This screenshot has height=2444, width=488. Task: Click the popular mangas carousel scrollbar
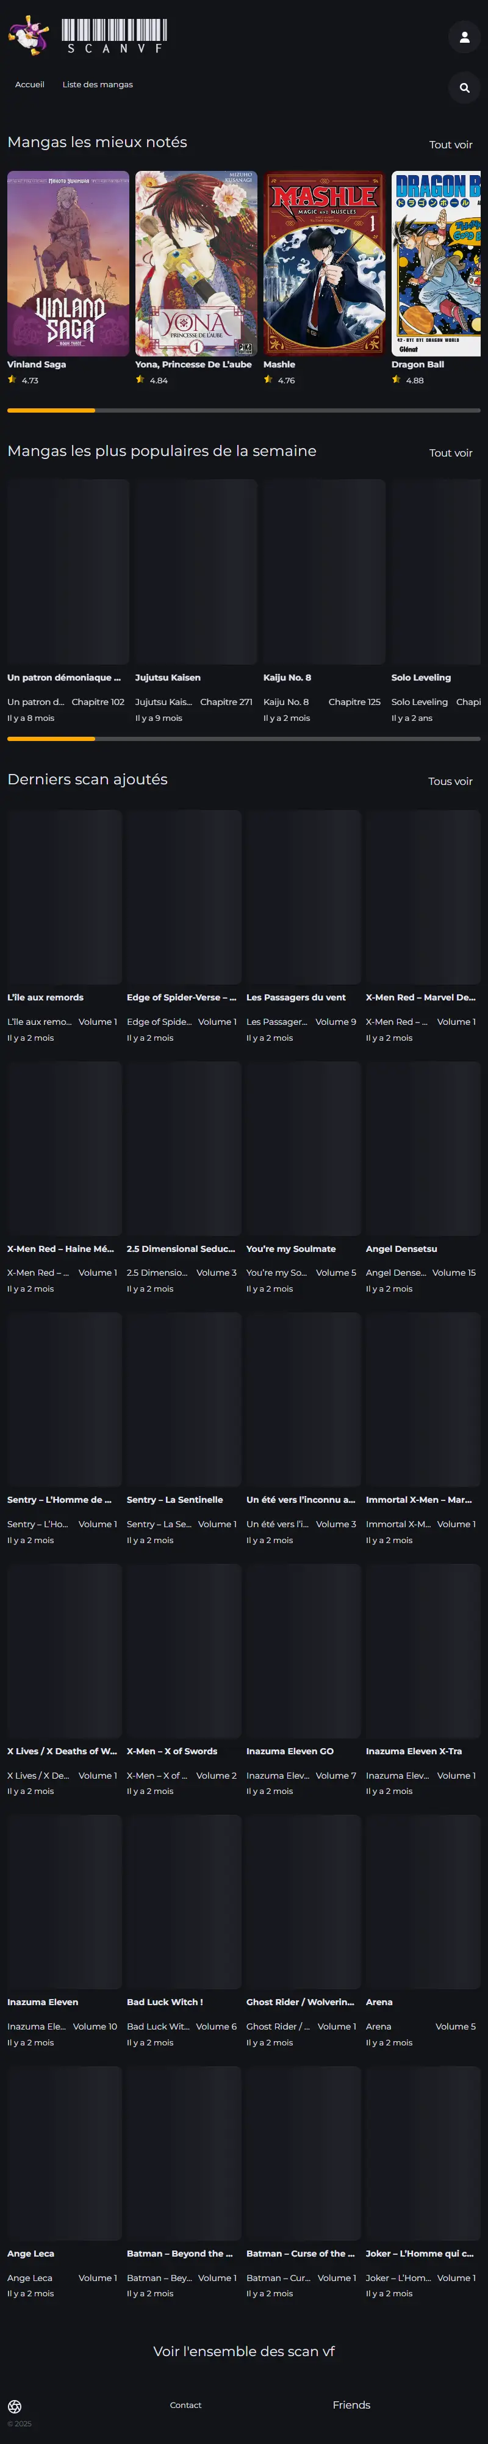(x=243, y=738)
